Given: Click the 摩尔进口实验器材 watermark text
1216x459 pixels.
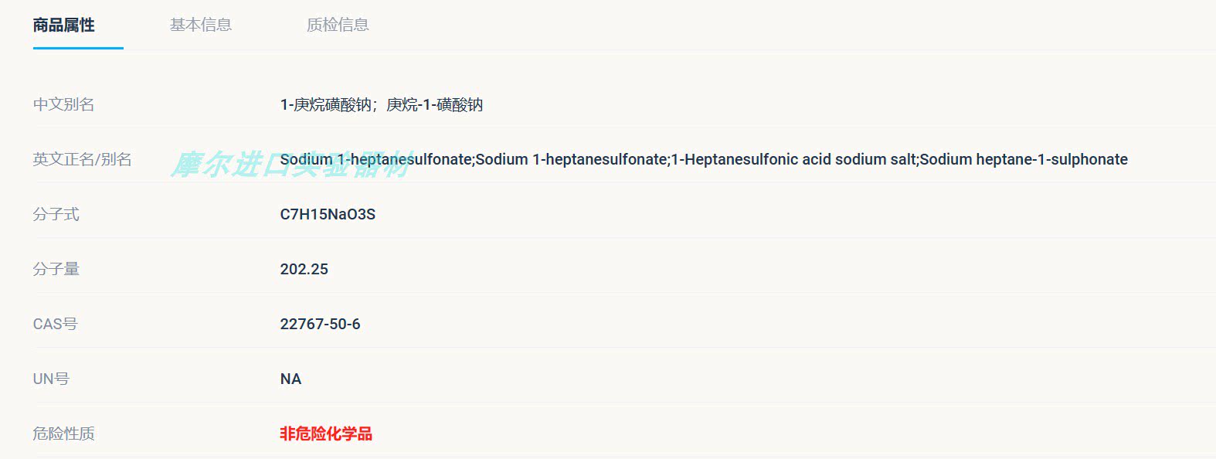Looking at the screenshot, I should tap(290, 164).
